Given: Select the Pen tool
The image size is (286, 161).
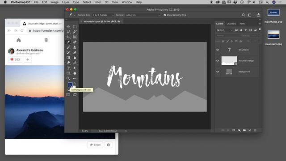Looking at the screenshot, I should pos(75,63).
